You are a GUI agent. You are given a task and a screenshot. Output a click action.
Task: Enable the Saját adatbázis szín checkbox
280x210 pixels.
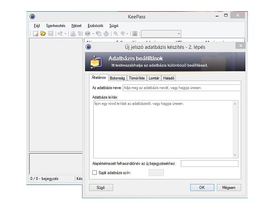point(95,173)
